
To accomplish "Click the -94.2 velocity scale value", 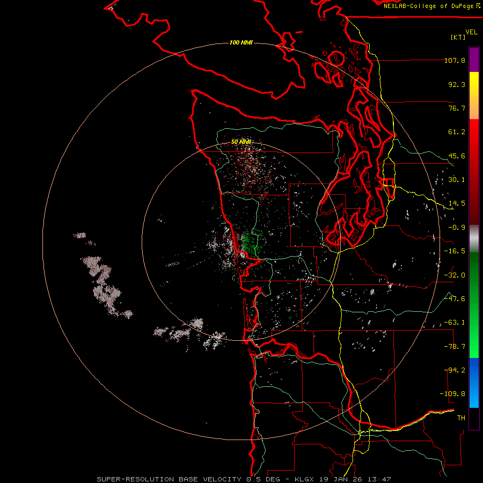I will 455,370.
